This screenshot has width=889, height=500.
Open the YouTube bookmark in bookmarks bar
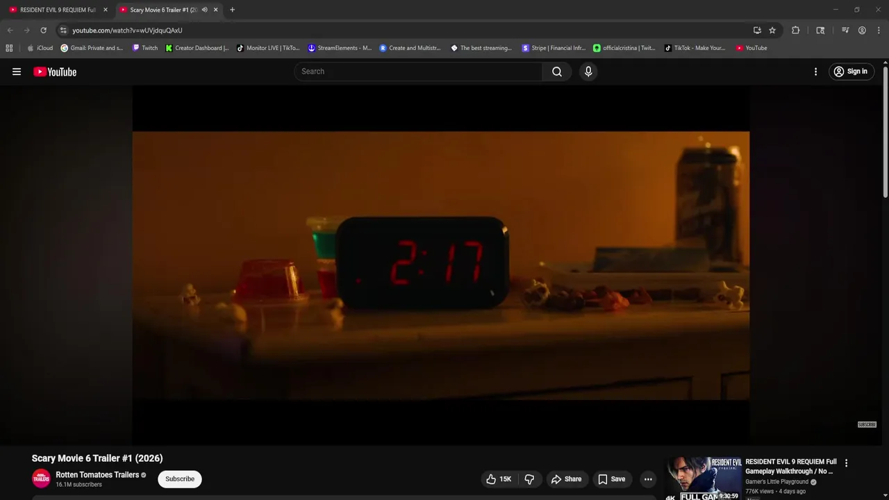pos(751,48)
